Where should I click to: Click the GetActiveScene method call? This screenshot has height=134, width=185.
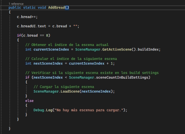click(x=117, y=49)
